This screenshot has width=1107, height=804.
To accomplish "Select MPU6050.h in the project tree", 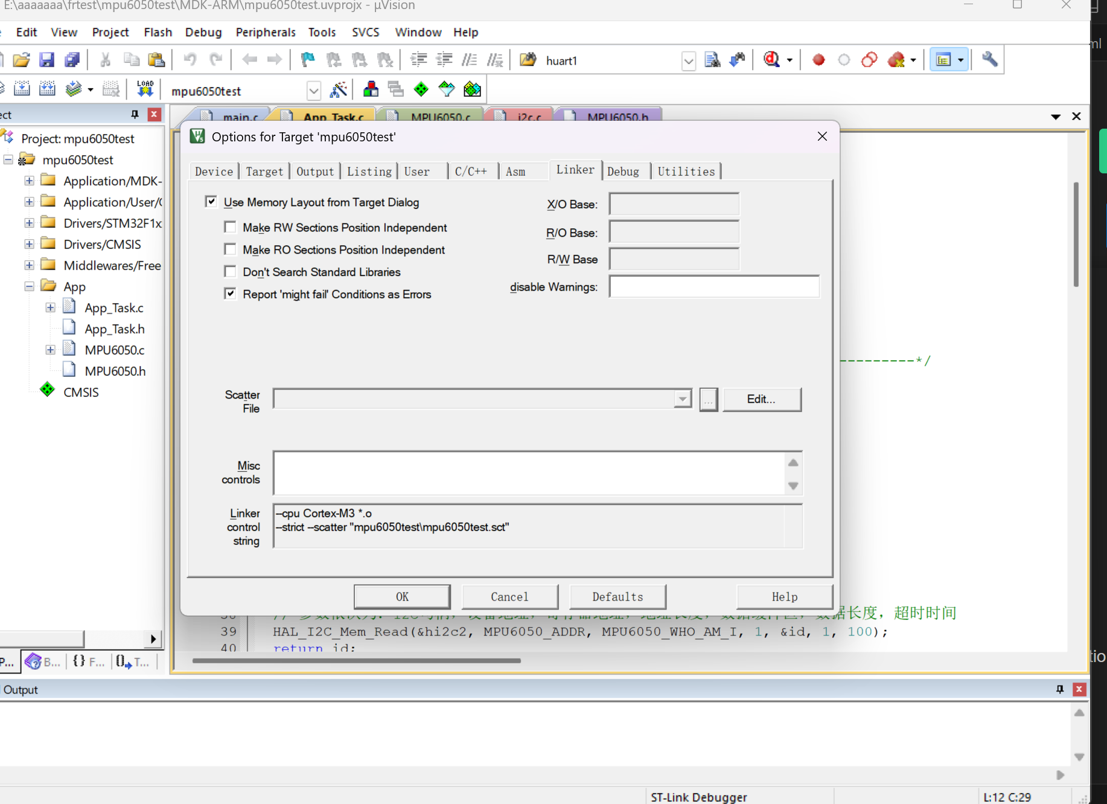I will [x=115, y=371].
